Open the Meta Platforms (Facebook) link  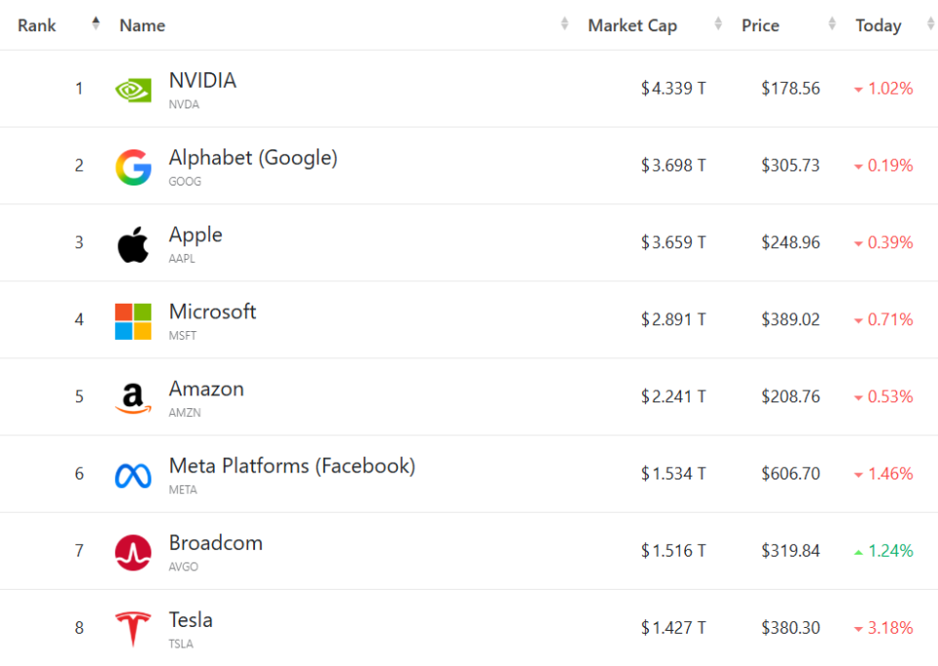pyautogui.click(x=291, y=466)
